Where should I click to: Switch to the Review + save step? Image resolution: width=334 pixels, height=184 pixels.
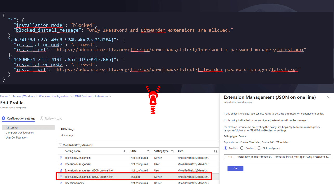[x=51, y=119]
